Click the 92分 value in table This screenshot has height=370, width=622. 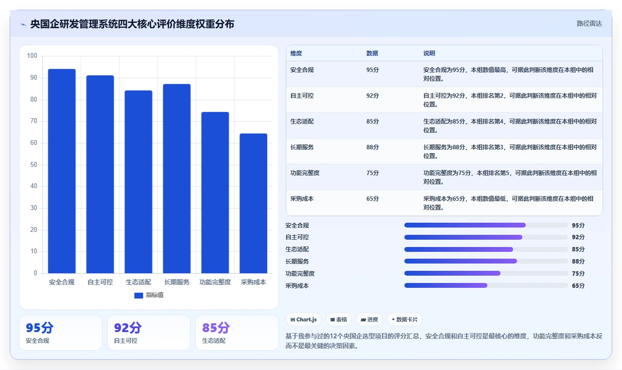click(373, 96)
